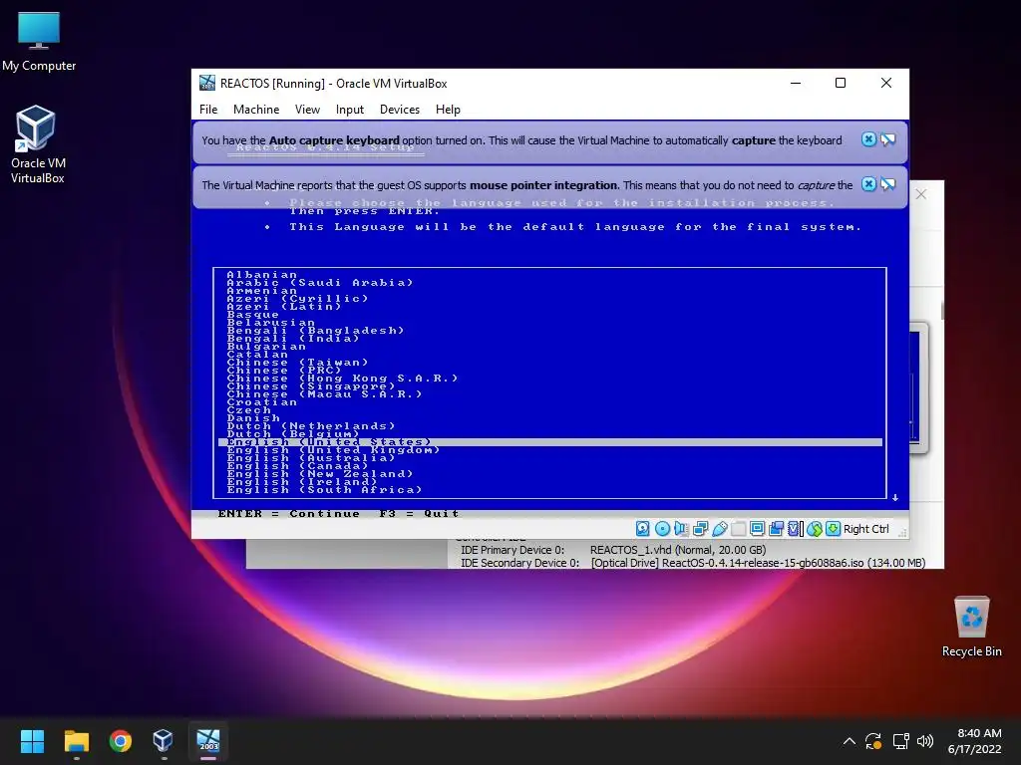
Task: Click the audio speaker icon in VM status bar
Action: [x=681, y=529]
